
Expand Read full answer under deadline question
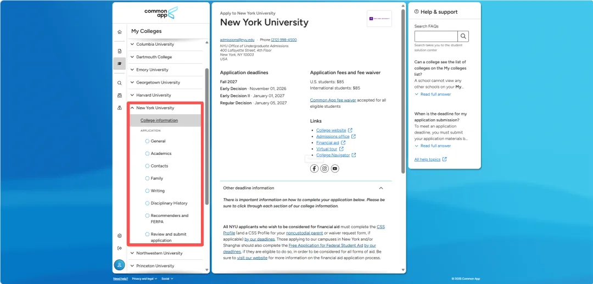[433, 146]
